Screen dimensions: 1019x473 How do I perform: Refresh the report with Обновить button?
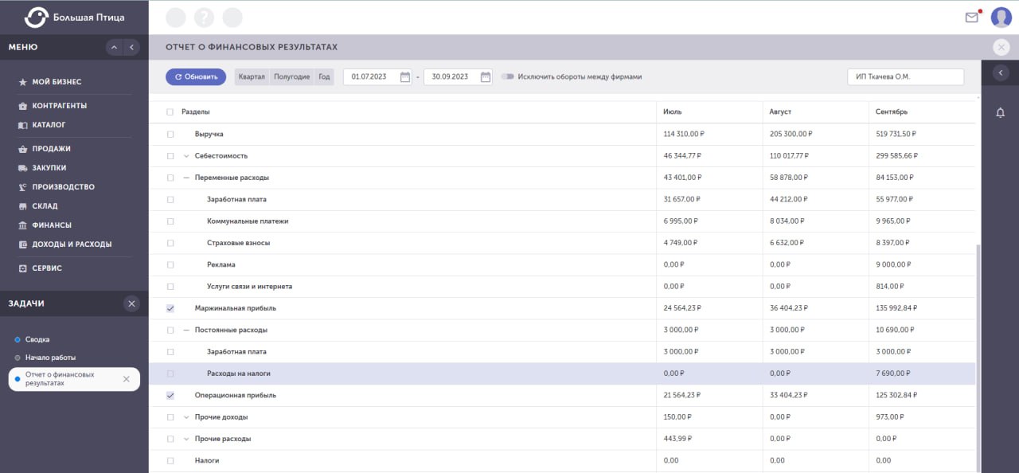pyautogui.click(x=196, y=77)
